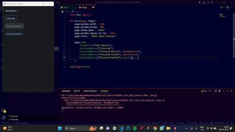Open the Help menu in VS Code

(x=58, y=3)
